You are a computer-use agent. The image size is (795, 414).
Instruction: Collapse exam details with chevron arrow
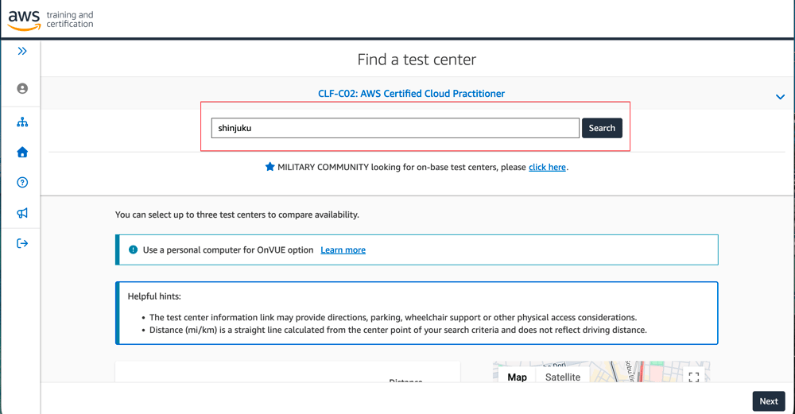[x=780, y=97]
